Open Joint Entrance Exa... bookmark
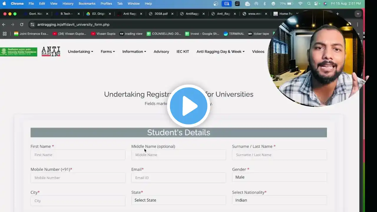The width and height of the screenshot is (377, 212). (x=31, y=34)
